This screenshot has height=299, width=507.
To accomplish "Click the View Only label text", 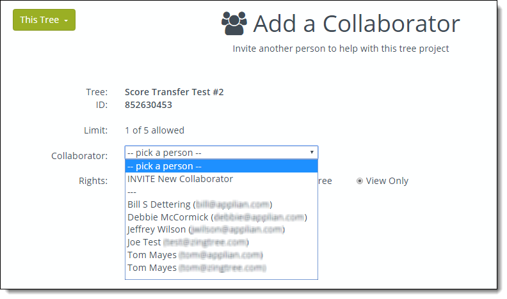I will [387, 181].
